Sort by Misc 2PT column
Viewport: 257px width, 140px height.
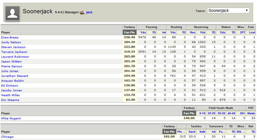242,32
